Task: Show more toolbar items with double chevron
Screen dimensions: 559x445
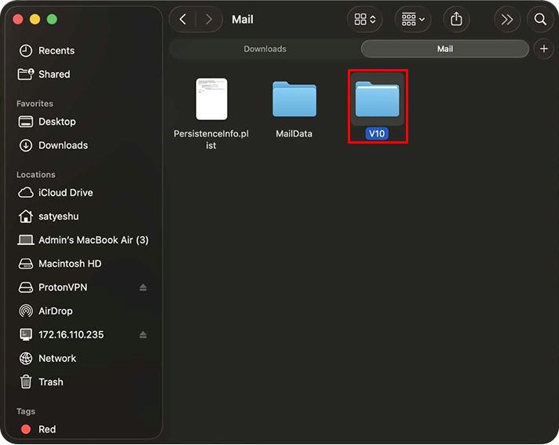Action: tap(506, 20)
